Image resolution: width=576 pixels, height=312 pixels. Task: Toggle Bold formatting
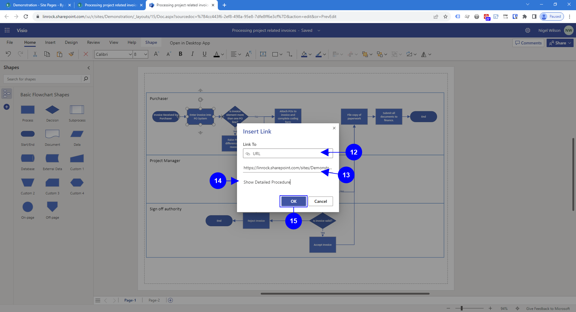[x=180, y=54]
